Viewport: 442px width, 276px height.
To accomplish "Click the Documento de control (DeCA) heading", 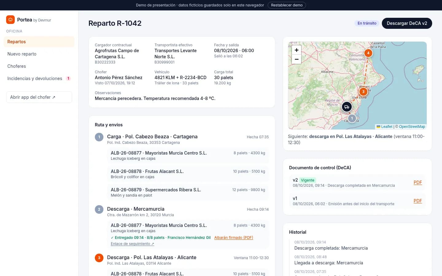I will (x=320, y=168).
